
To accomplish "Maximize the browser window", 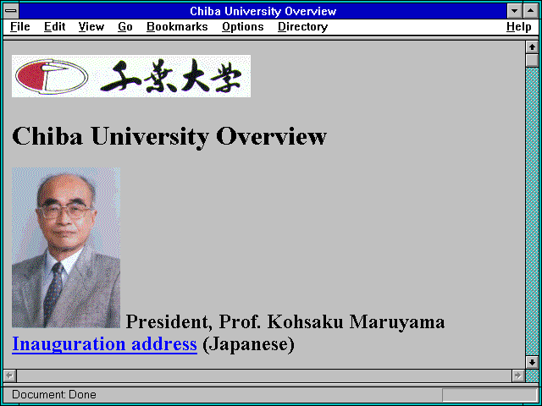I will tap(531, 11).
